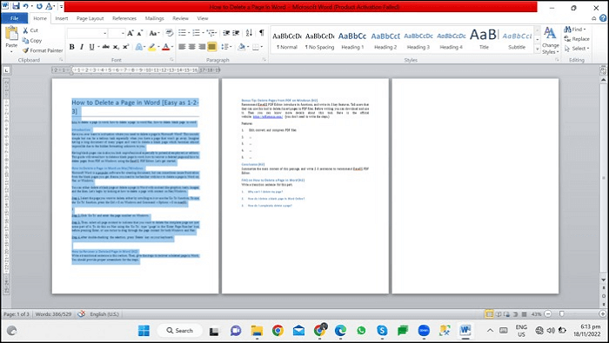Sort the selected paragraphs
The height and width of the screenshot is (343, 609).
click(x=249, y=33)
